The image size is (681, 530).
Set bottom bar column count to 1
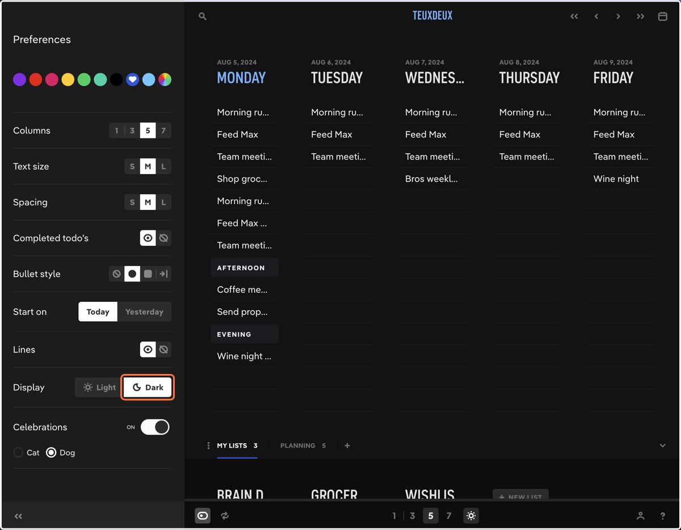[x=394, y=516]
